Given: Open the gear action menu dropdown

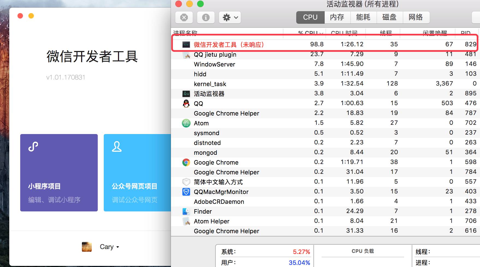Looking at the screenshot, I should [230, 18].
